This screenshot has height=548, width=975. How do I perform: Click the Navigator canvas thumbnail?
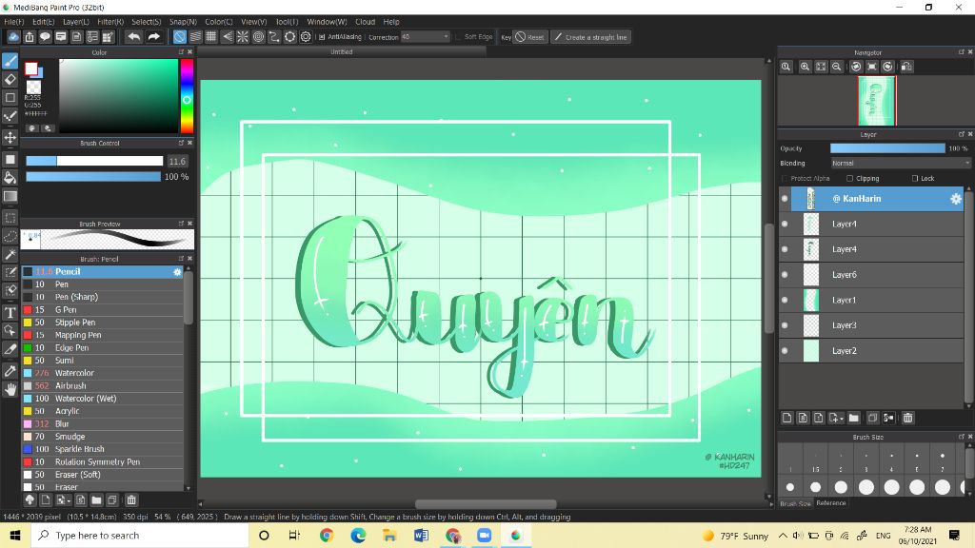(x=877, y=101)
